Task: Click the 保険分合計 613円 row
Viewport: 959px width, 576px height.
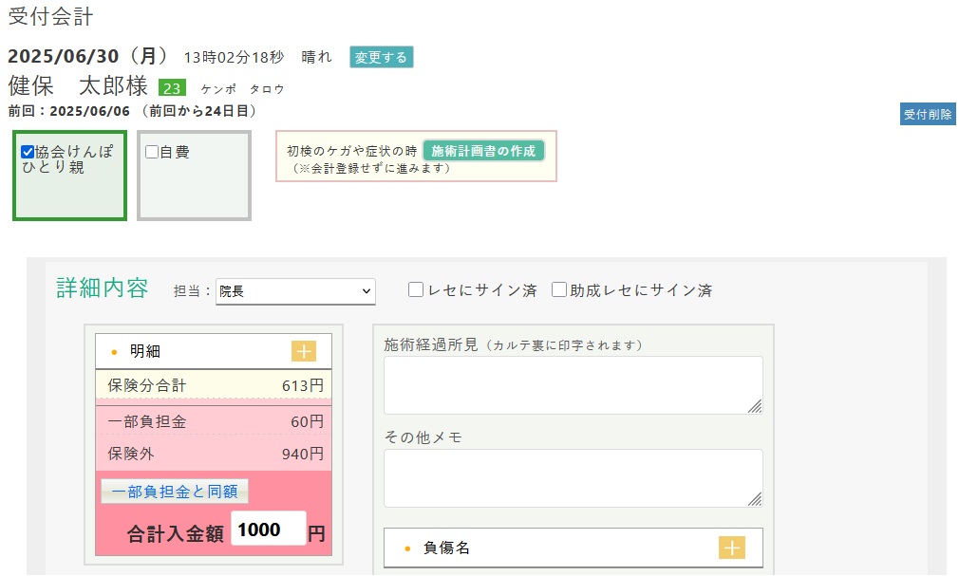Action: (x=213, y=385)
